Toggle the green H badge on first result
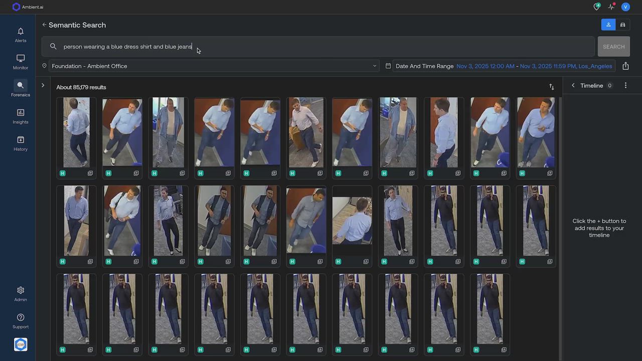Viewport: 642px width, 361px height. pos(62,173)
